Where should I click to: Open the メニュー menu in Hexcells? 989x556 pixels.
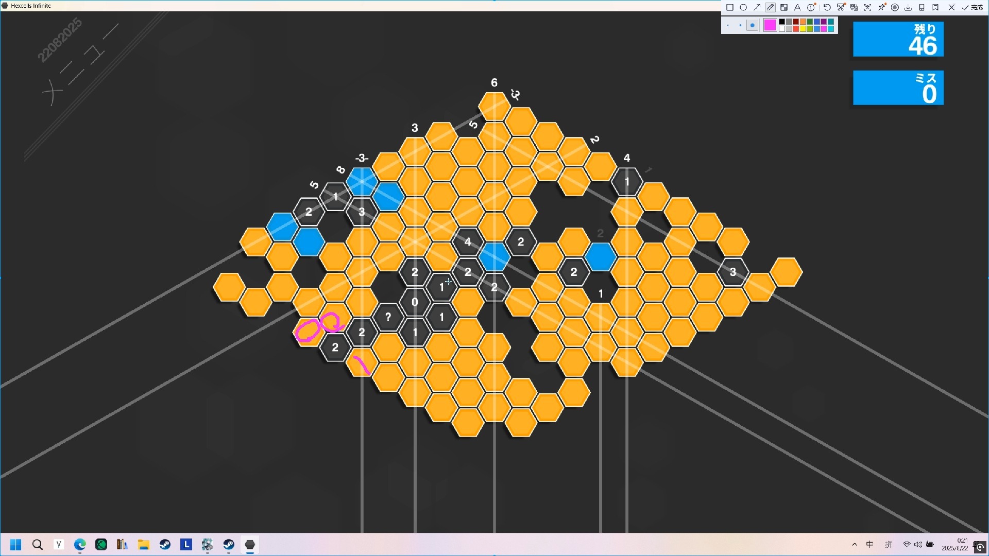80,64
